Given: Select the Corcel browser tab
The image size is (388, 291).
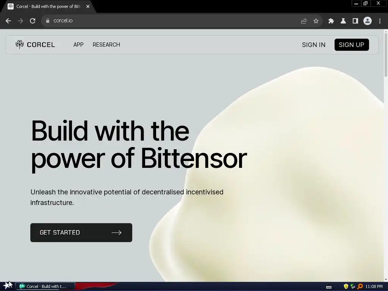Looking at the screenshot, I should point(48,6).
